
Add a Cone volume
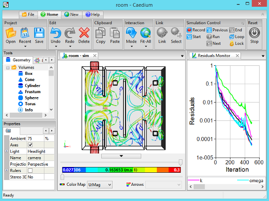(x=26, y=80)
